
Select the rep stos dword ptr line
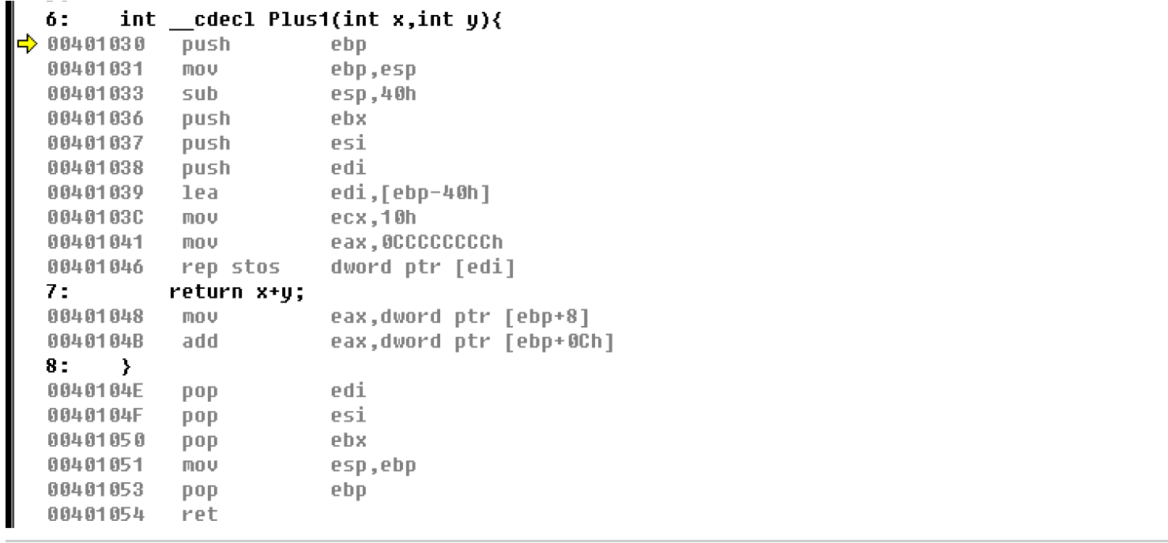click(281, 268)
